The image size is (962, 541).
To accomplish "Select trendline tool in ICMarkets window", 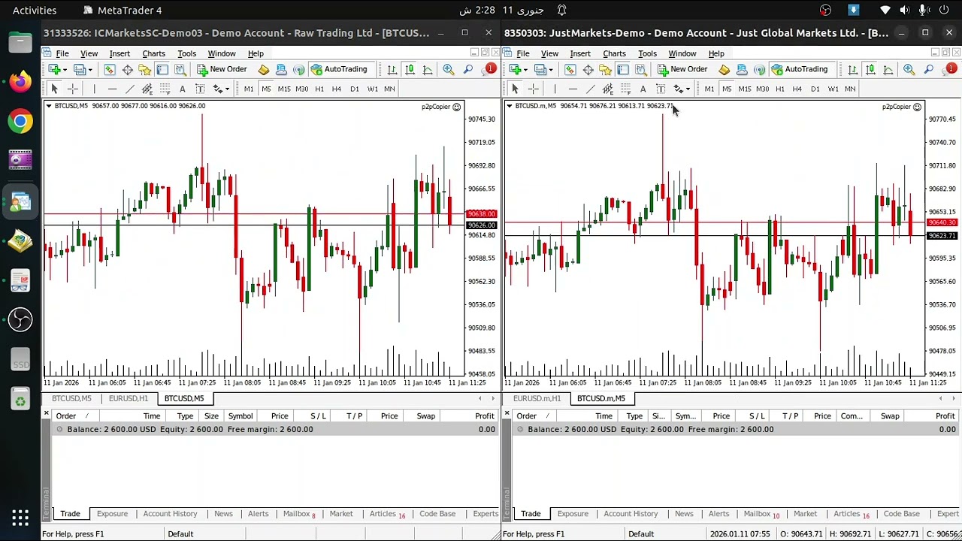I will pyautogui.click(x=130, y=89).
